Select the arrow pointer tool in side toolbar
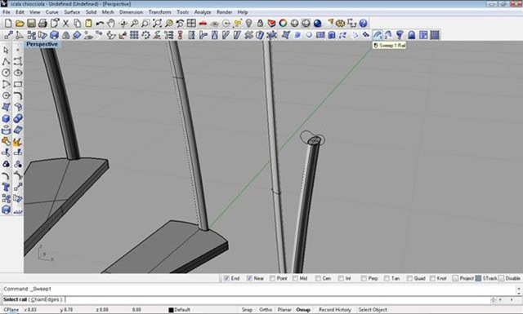The height and width of the screenshot is (314, 523). [x=6, y=51]
